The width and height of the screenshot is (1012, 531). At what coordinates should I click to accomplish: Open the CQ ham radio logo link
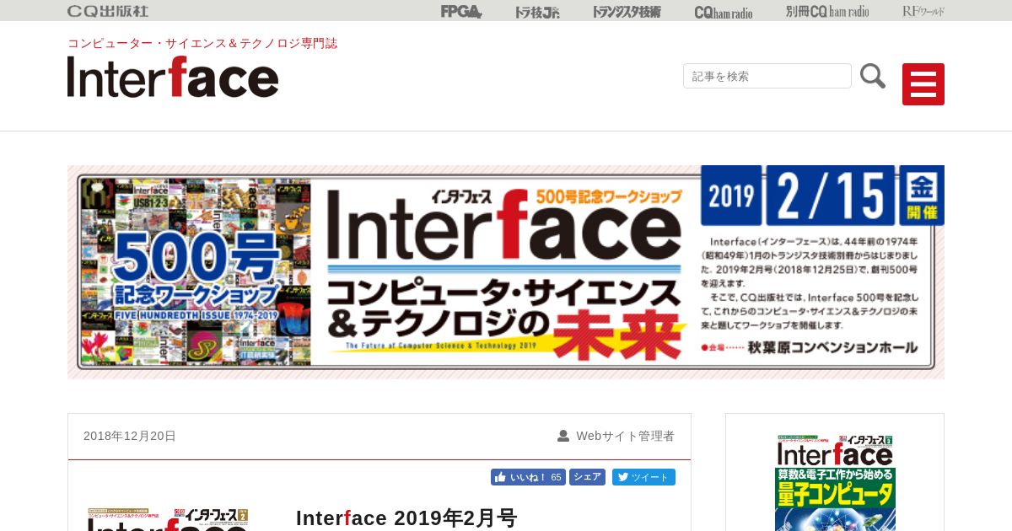[724, 12]
